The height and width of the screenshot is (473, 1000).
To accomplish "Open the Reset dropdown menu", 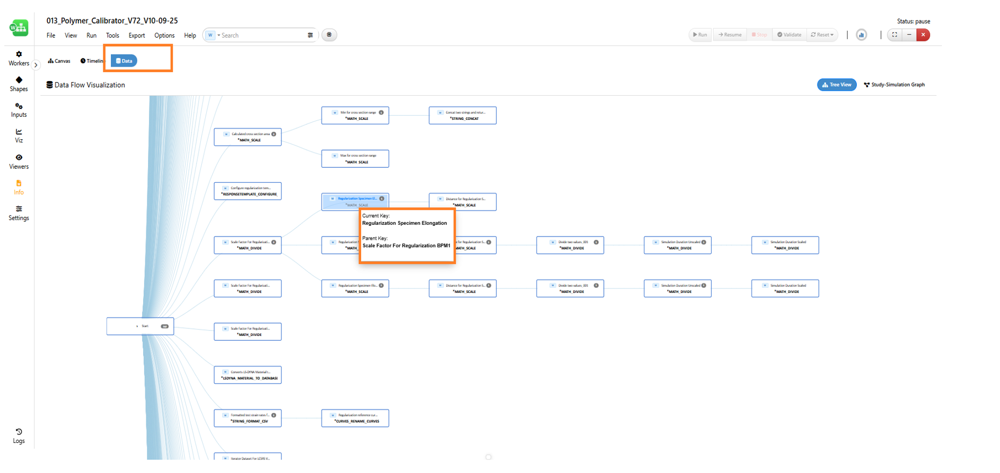I will point(822,35).
